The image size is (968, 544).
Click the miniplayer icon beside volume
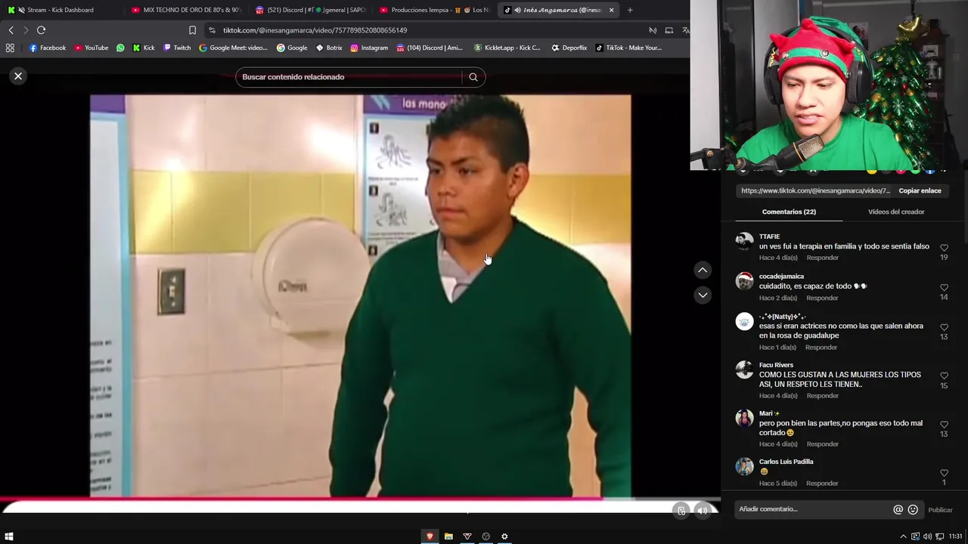(681, 510)
